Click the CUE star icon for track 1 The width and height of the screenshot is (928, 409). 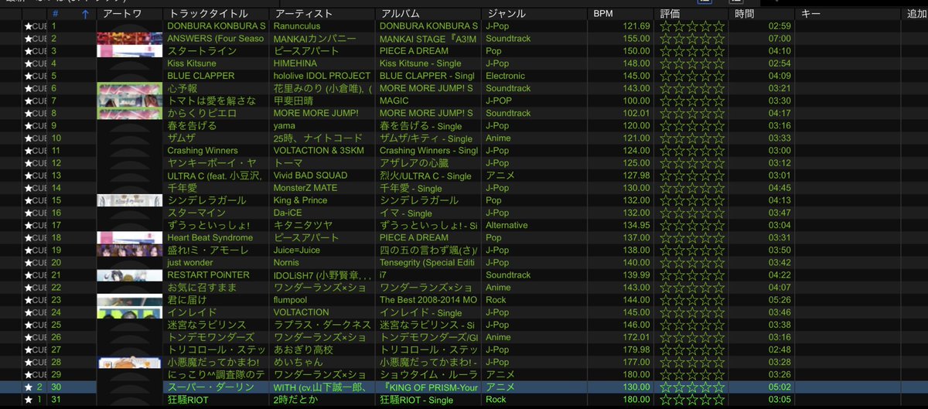[x=29, y=26]
